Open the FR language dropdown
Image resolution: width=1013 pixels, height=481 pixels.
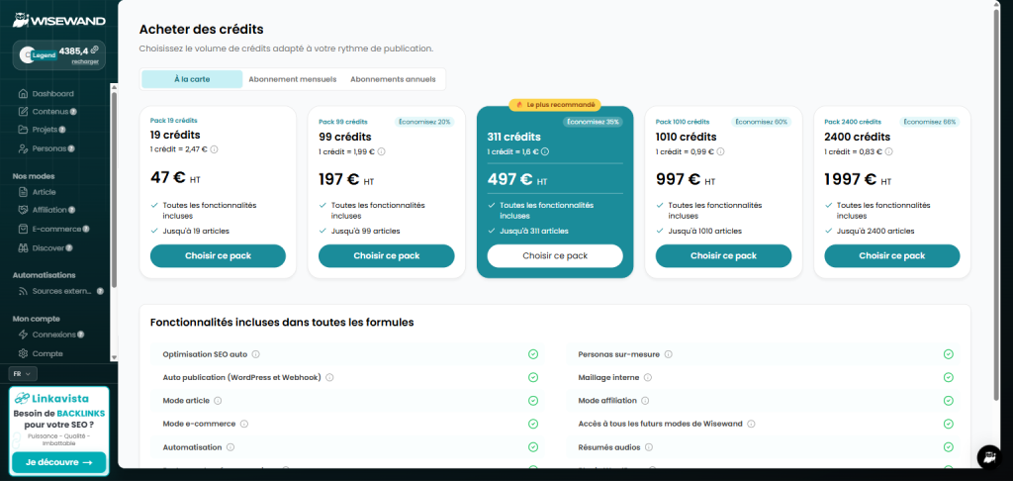pyautogui.click(x=24, y=374)
